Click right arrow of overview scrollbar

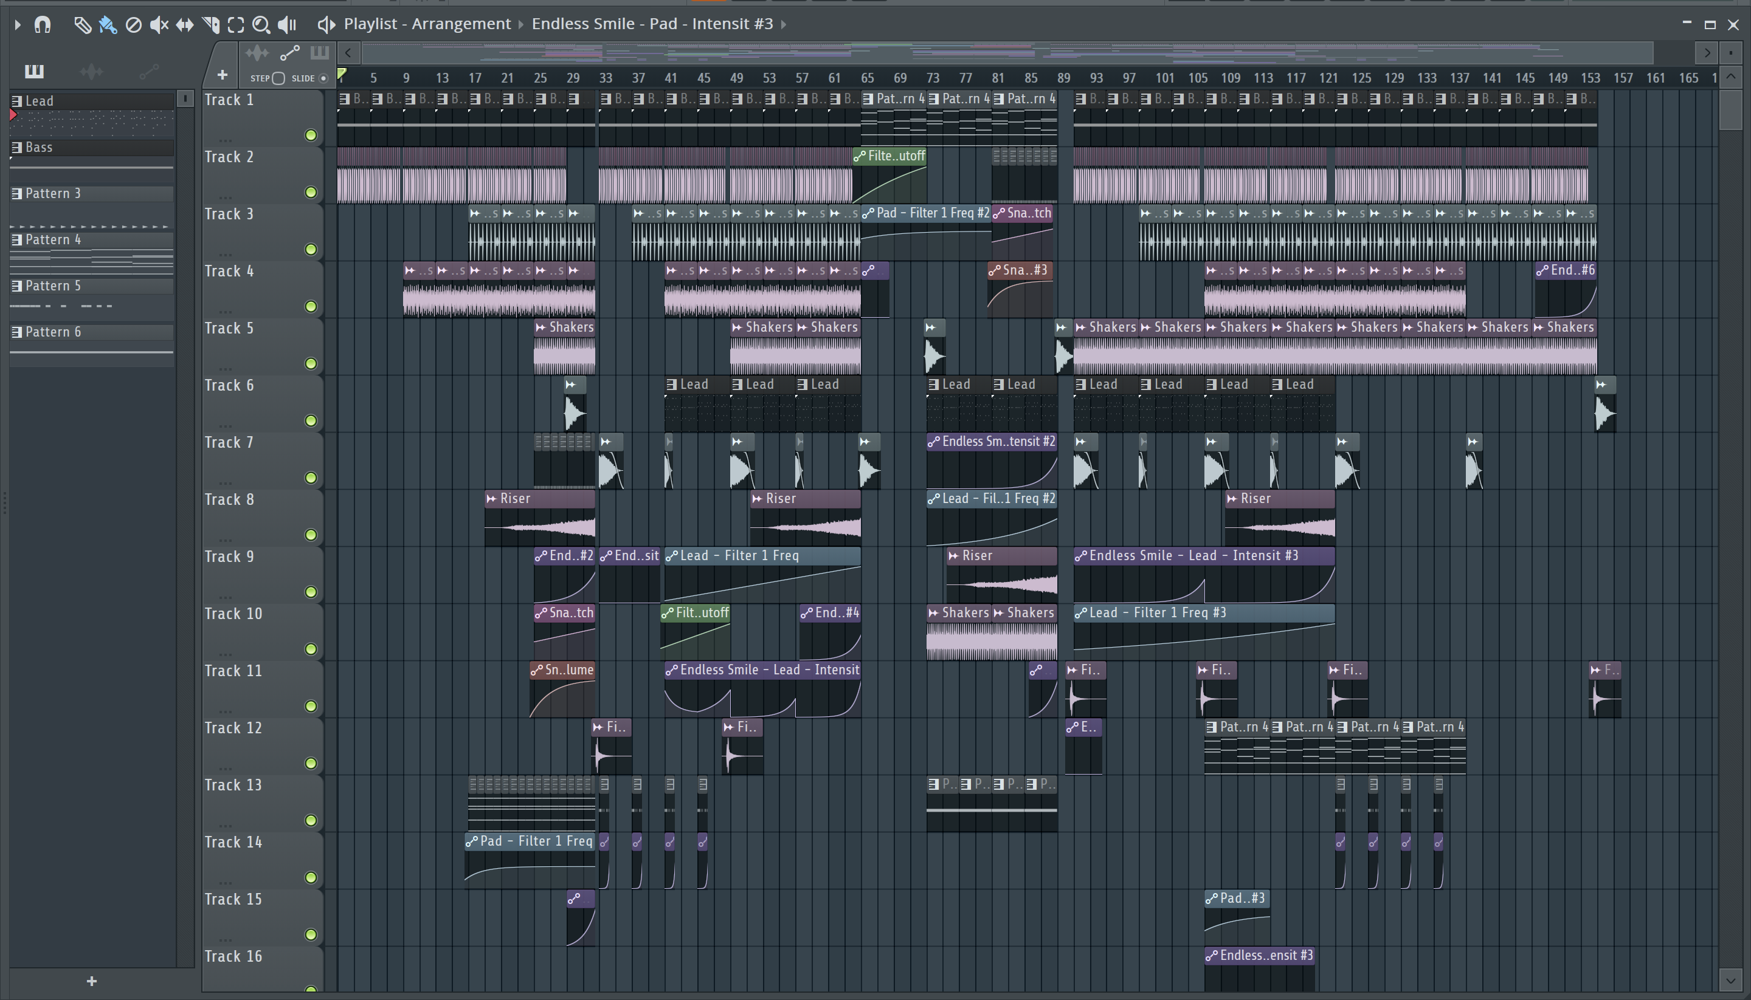point(1707,53)
